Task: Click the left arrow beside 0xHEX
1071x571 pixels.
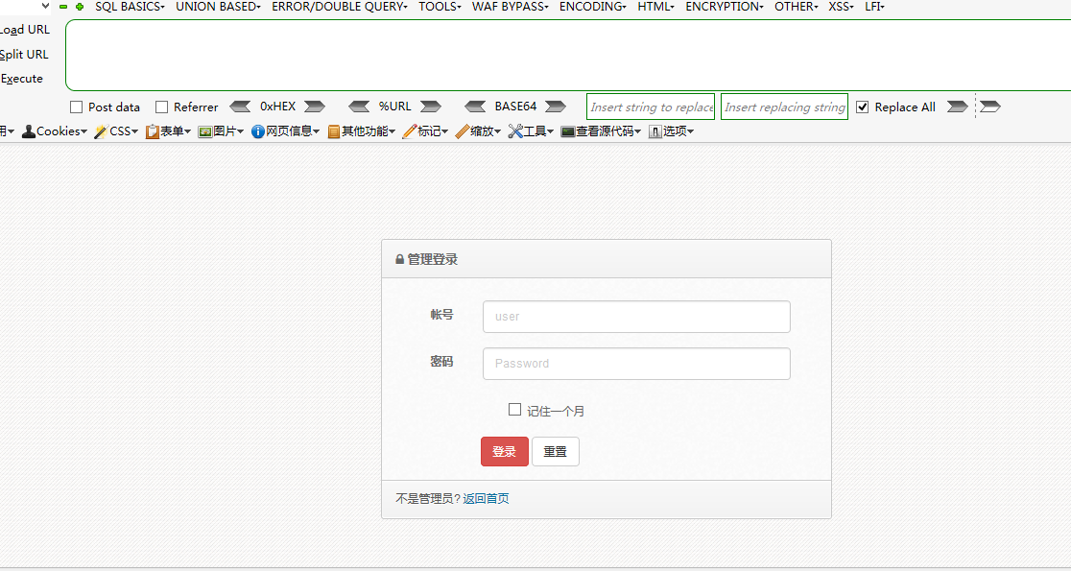Action: pos(240,107)
